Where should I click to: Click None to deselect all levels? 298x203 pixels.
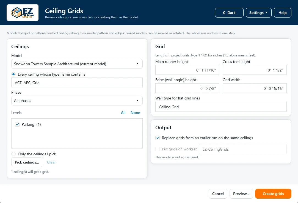pos(135,113)
